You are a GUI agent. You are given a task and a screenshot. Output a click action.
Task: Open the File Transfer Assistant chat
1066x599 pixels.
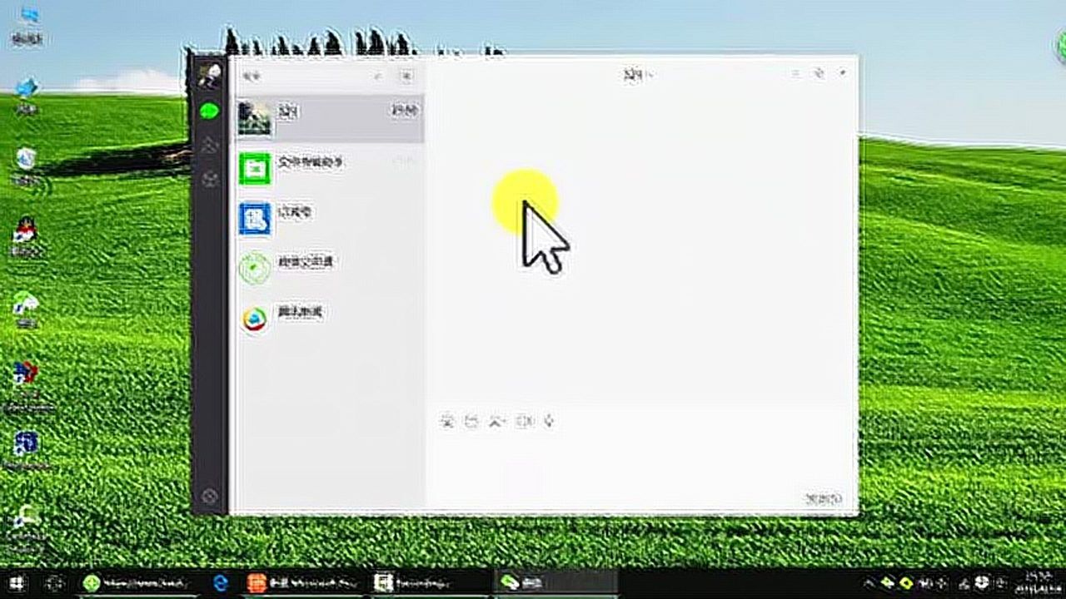[x=329, y=168]
